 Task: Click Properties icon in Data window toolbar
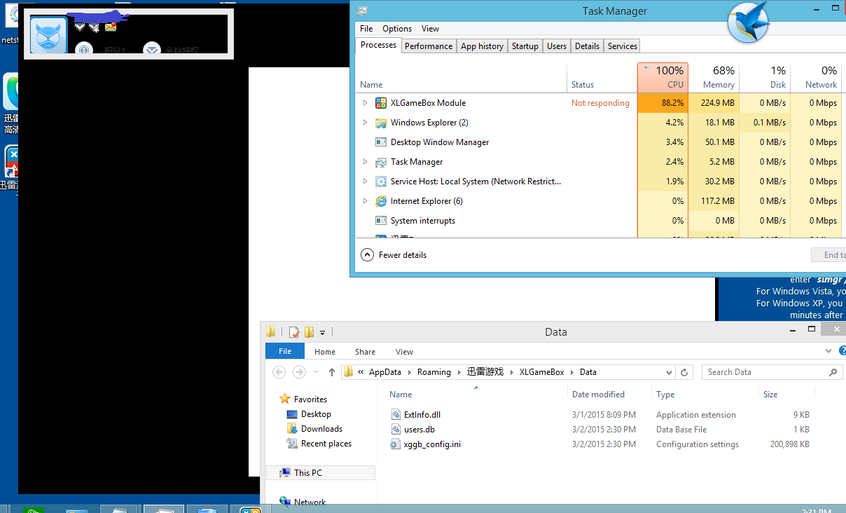pyautogui.click(x=294, y=332)
